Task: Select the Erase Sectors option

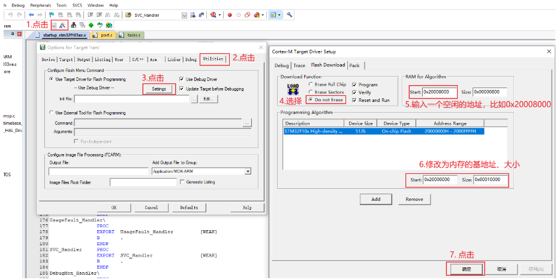Action: (x=326, y=92)
